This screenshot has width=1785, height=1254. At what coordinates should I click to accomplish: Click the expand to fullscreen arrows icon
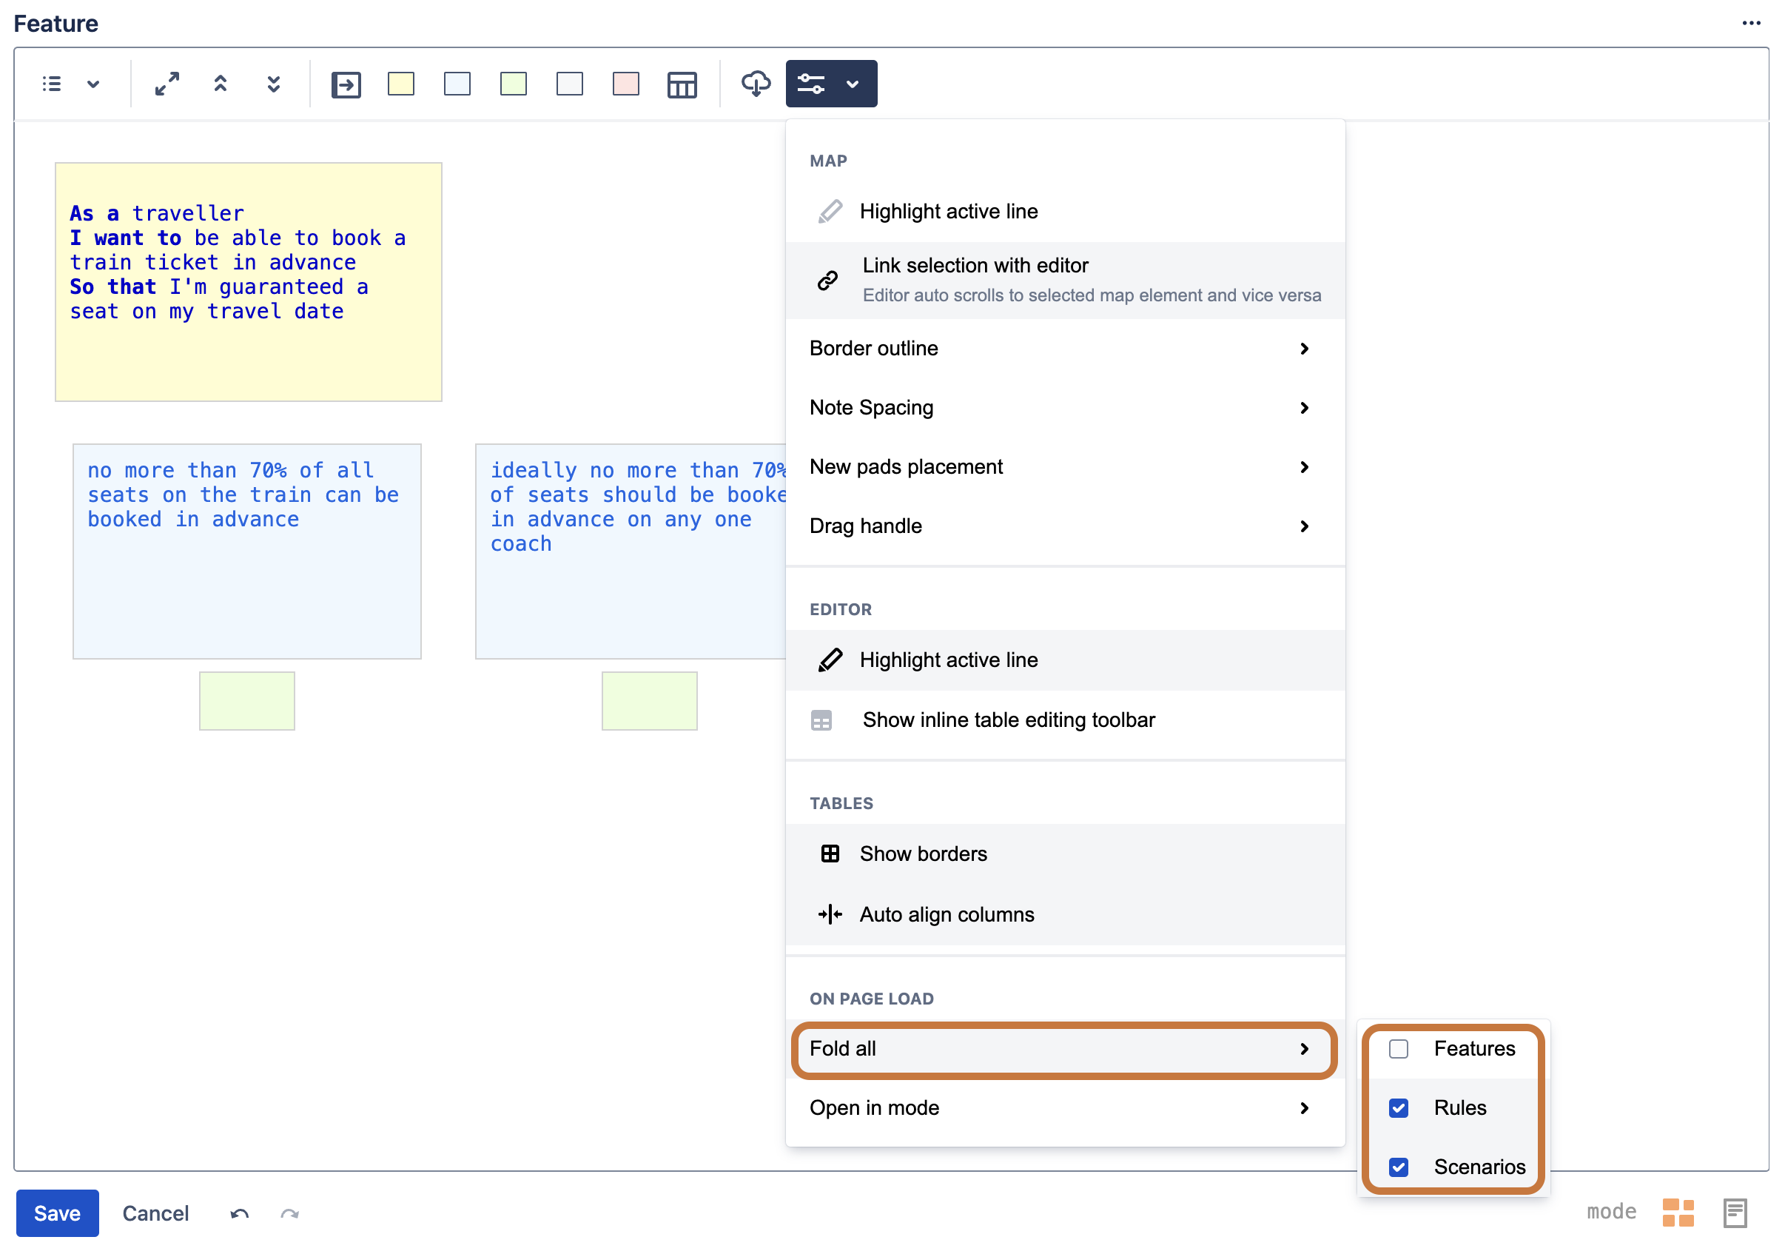[x=167, y=84]
